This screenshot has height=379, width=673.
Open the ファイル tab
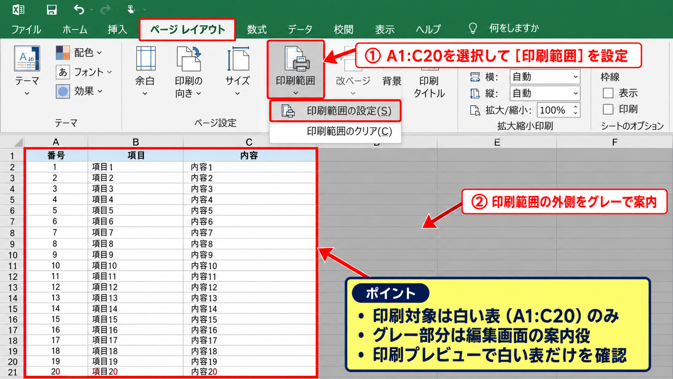point(26,29)
